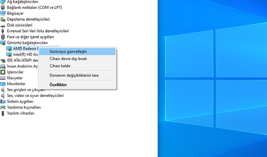Select 'İnsan Arabirim' devices row
The height and width of the screenshot is (157, 267).
(22, 66)
